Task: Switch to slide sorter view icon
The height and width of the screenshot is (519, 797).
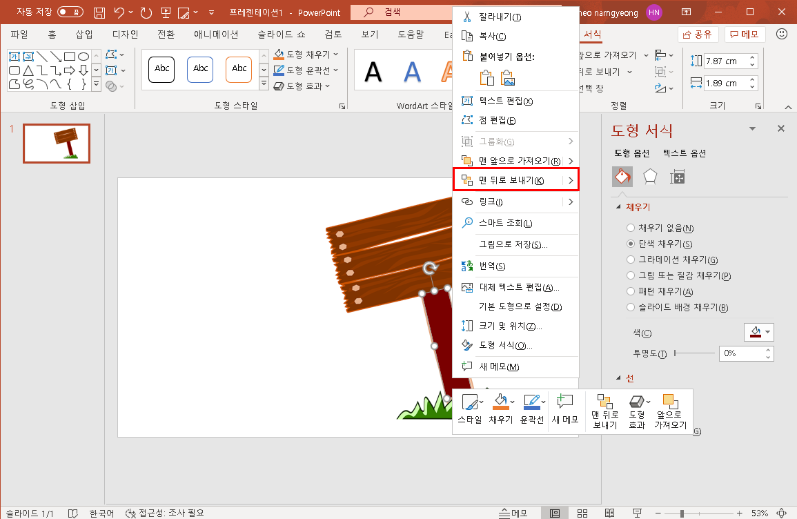Action: click(x=582, y=513)
